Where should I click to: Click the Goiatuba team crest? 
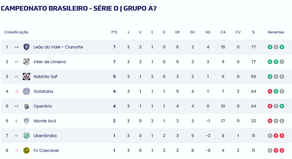(x=26, y=91)
